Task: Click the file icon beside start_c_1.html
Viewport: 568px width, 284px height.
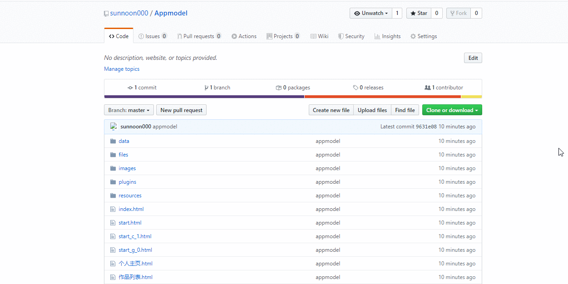Action: [113, 236]
